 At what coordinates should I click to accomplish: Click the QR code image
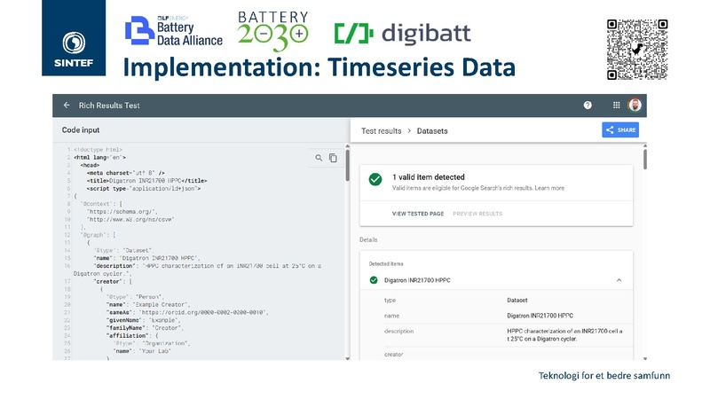point(637,48)
